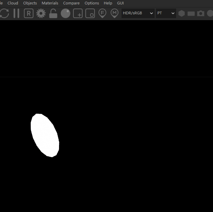Enable film region square icon
This screenshot has height=212, width=213.
click(x=90, y=13)
